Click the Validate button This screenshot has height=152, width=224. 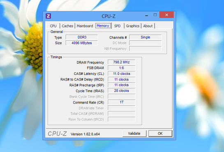(x=134, y=134)
